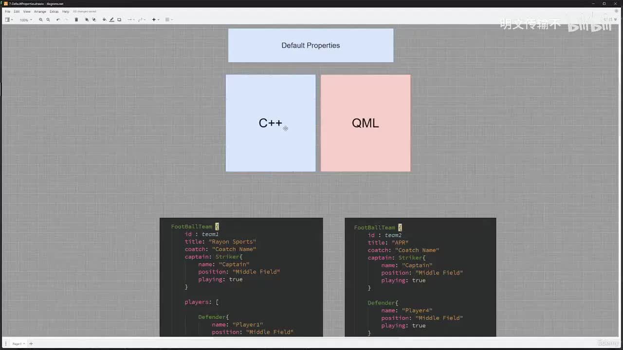This screenshot has height=350, width=623.
Task: Undo the last action
Action: 58,20
